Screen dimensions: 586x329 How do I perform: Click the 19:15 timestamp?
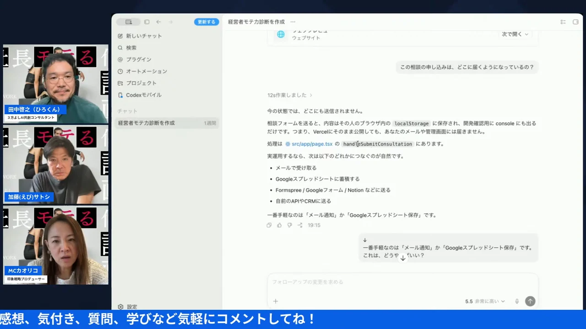pyautogui.click(x=314, y=225)
